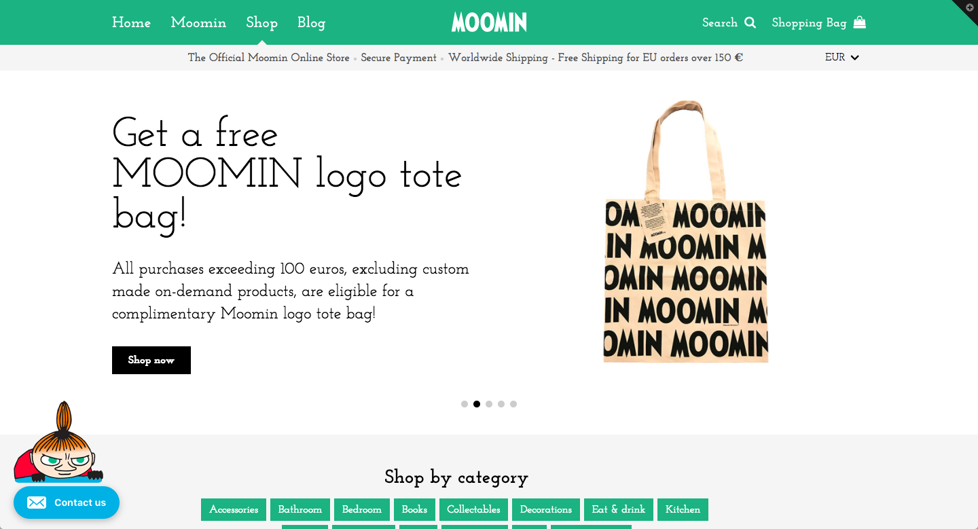Open the EUR currency dropdown
The height and width of the screenshot is (529, 978).
[842, 58]
